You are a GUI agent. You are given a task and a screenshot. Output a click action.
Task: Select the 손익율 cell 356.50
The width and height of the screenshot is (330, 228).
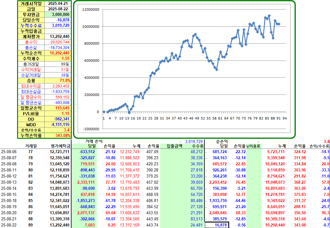pyautogui.click(x=300, y=213)
